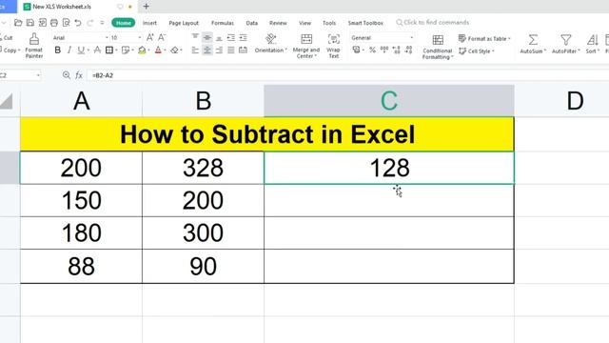Open the Copy dropdown arrow
Image resolution: width=609 pixels, height=343 pixels.
coord(19,50)
